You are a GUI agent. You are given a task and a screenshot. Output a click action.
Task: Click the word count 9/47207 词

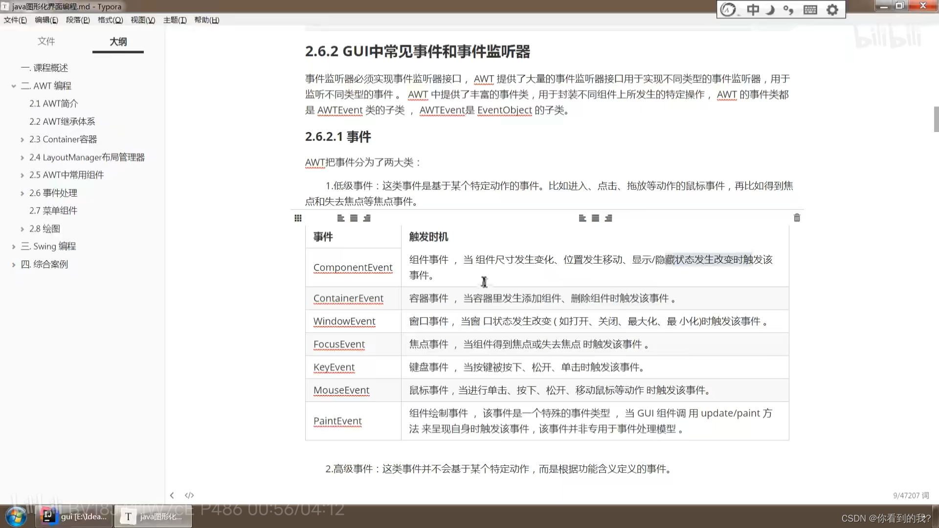point(911,495)
